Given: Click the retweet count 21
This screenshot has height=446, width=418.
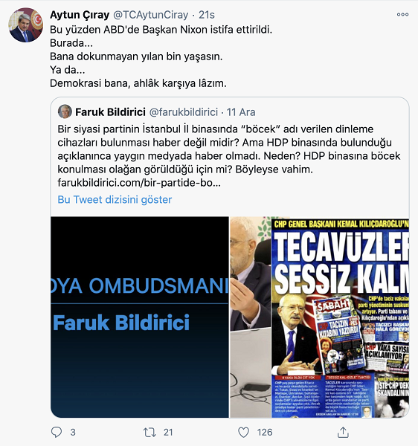Looking at the screenshot, I should tap(168, 433).
